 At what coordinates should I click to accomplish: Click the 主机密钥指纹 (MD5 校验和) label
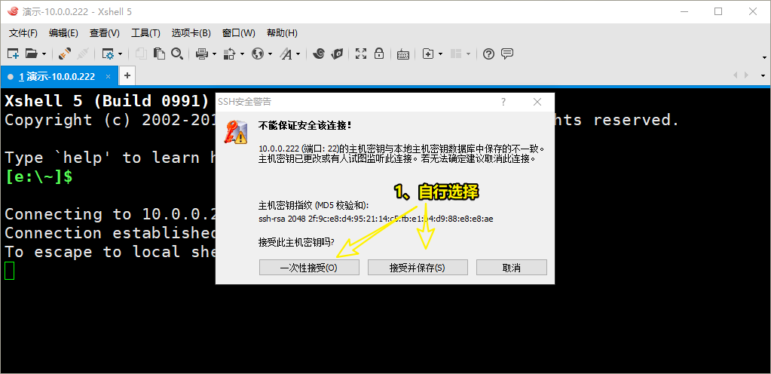tap(314, 204)
